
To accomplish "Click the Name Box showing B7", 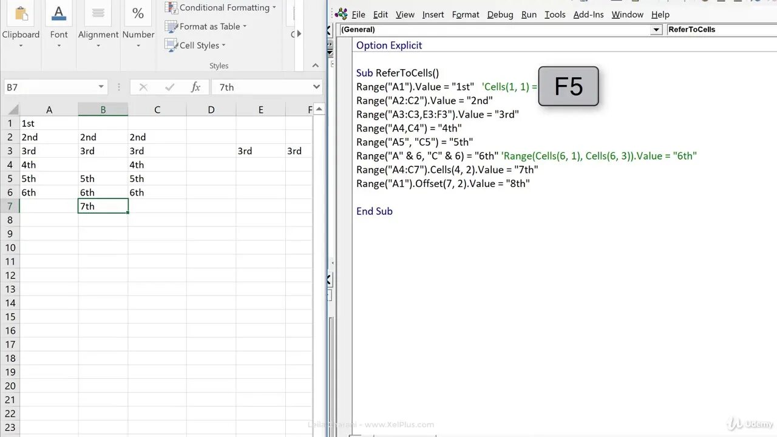I will [x=50, y=87].
